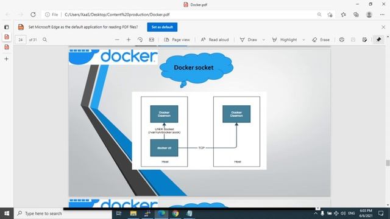Screen dimensions: 390x219
Task: Add this page to favorites
Action: click(x=330, y=15)
